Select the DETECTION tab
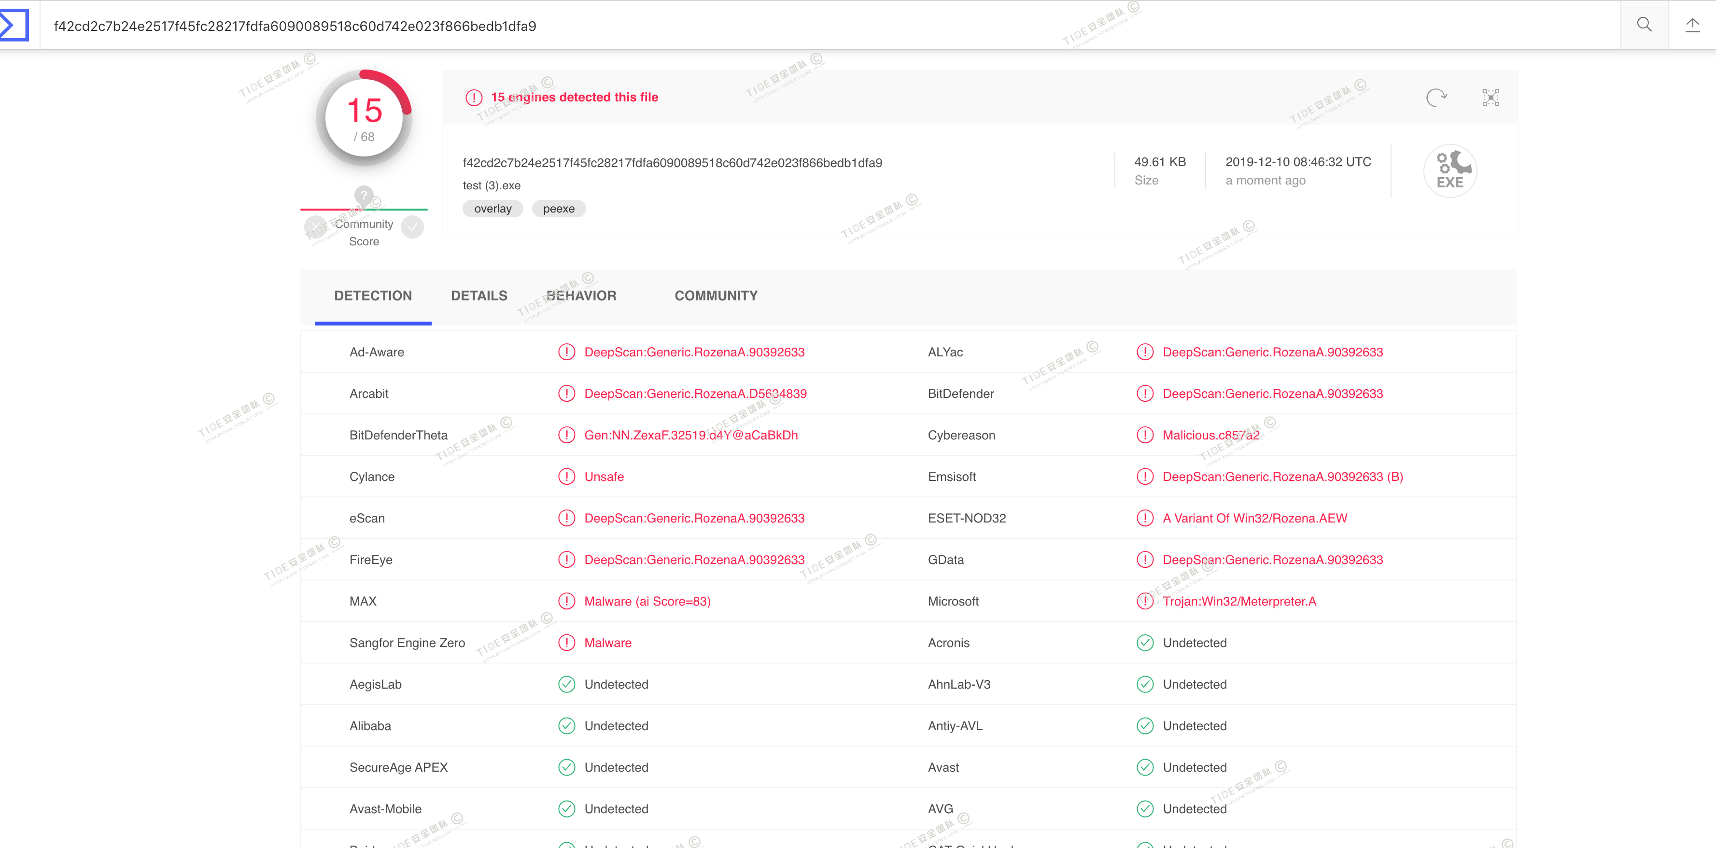This screenshot has width=1716, height=848. click(372, 296)
